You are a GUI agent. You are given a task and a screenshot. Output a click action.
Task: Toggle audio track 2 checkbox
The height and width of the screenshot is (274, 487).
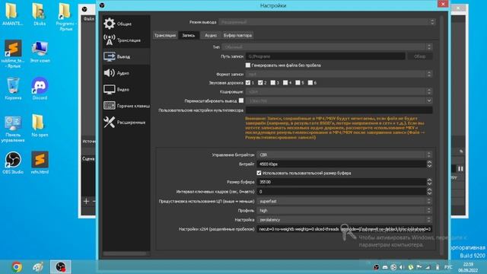[x=260, y=83]
